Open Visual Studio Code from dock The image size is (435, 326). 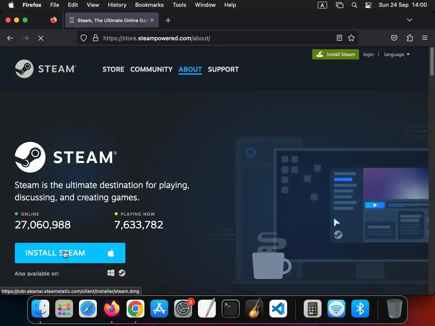[x=278, y=309]
